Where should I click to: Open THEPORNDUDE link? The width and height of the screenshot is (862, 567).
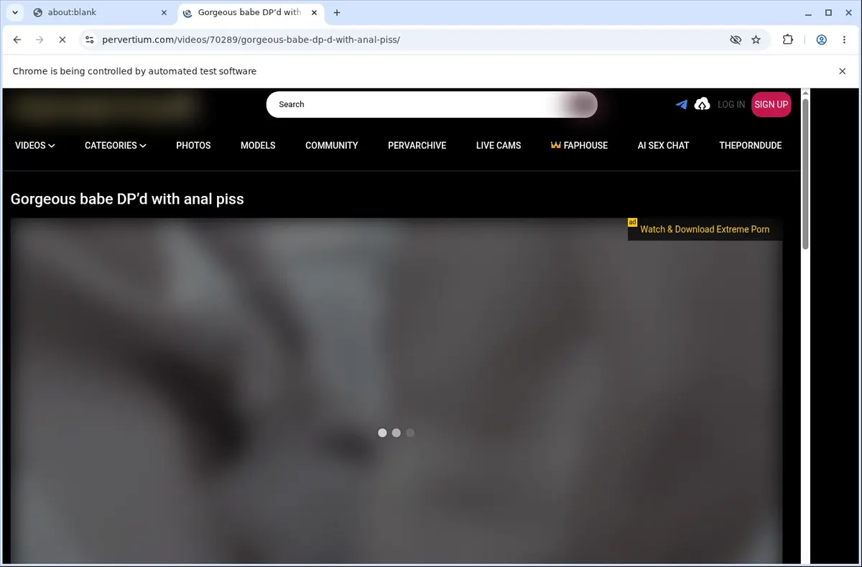click(750, 145)
